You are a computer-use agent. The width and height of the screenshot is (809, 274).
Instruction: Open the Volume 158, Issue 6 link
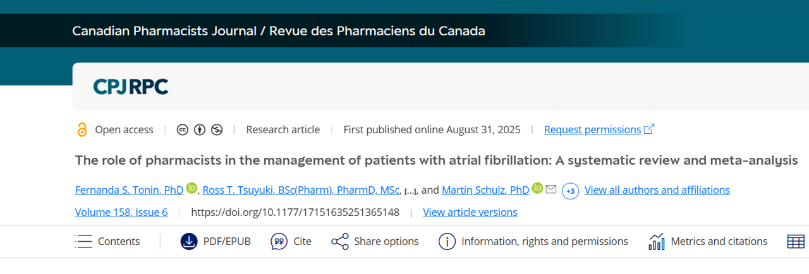click(x=121, y=212)
